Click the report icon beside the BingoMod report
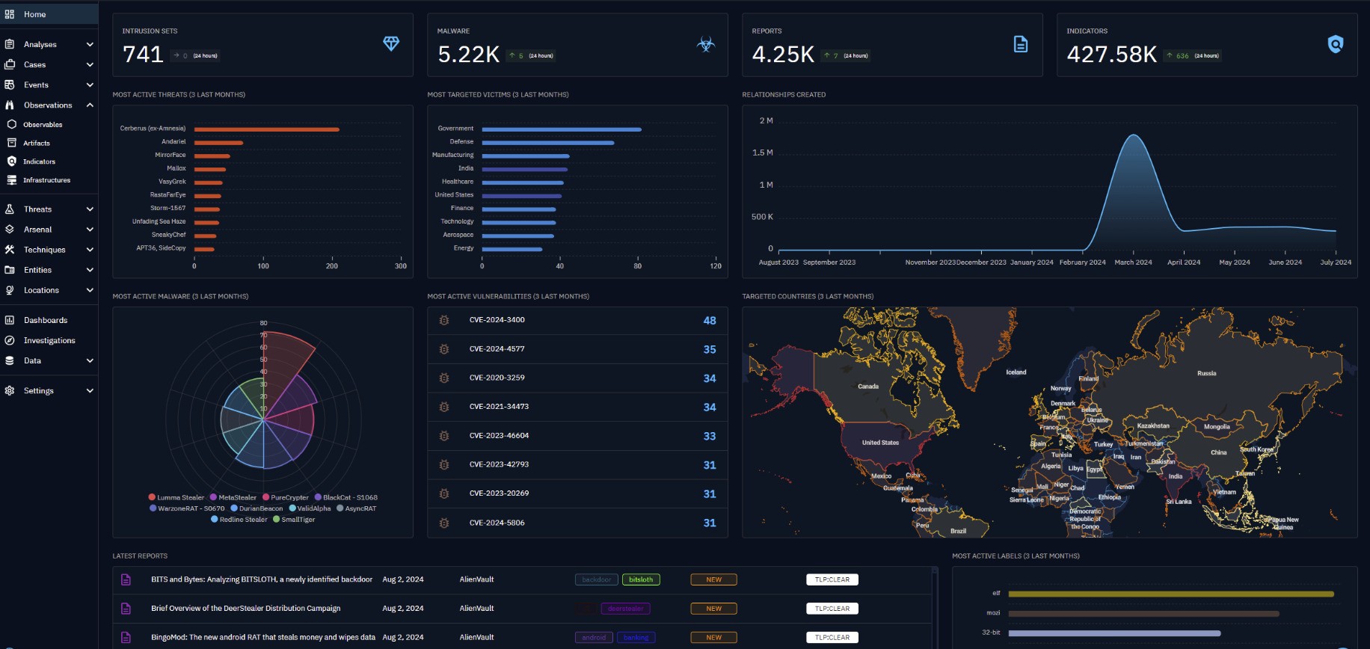This screenshot has height=649, width=1370. (x=126, y=638)
